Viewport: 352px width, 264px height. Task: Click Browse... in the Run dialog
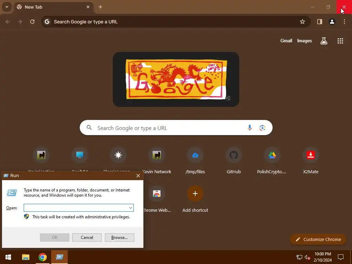pos(119,238)
